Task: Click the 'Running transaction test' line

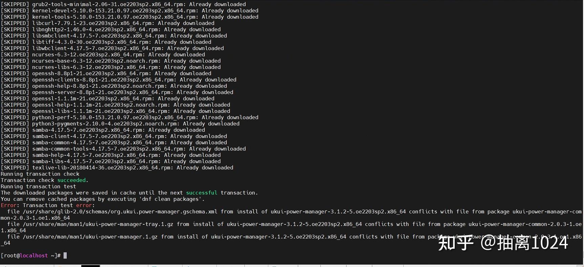Action: pyautogui.click(x=38, y=187)
